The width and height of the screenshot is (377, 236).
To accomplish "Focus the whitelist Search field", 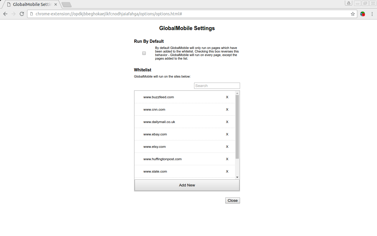I will (x=217, y=86).
